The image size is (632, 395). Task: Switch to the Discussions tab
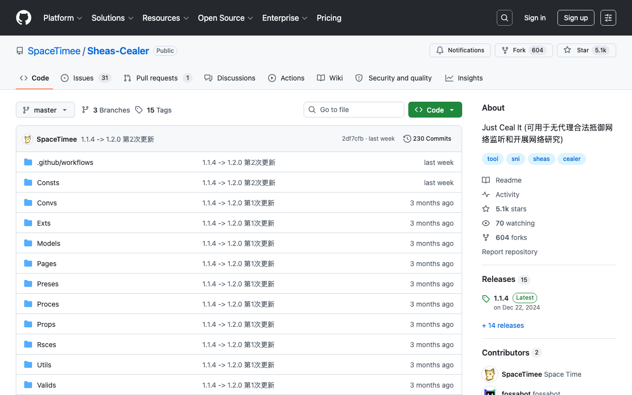click(230, 78)
